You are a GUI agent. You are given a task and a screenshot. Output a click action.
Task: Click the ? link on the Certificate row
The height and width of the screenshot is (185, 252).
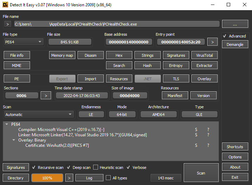click(208, 145)
